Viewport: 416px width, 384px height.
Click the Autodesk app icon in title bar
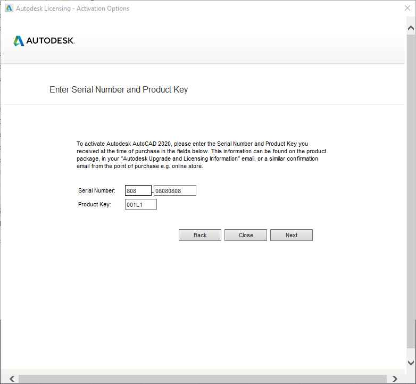click(x=9, y=8)
